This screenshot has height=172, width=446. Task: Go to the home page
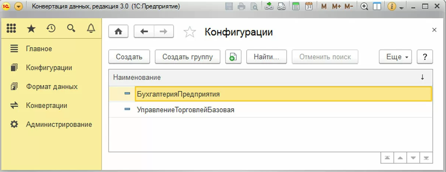(x=118, y=32)
